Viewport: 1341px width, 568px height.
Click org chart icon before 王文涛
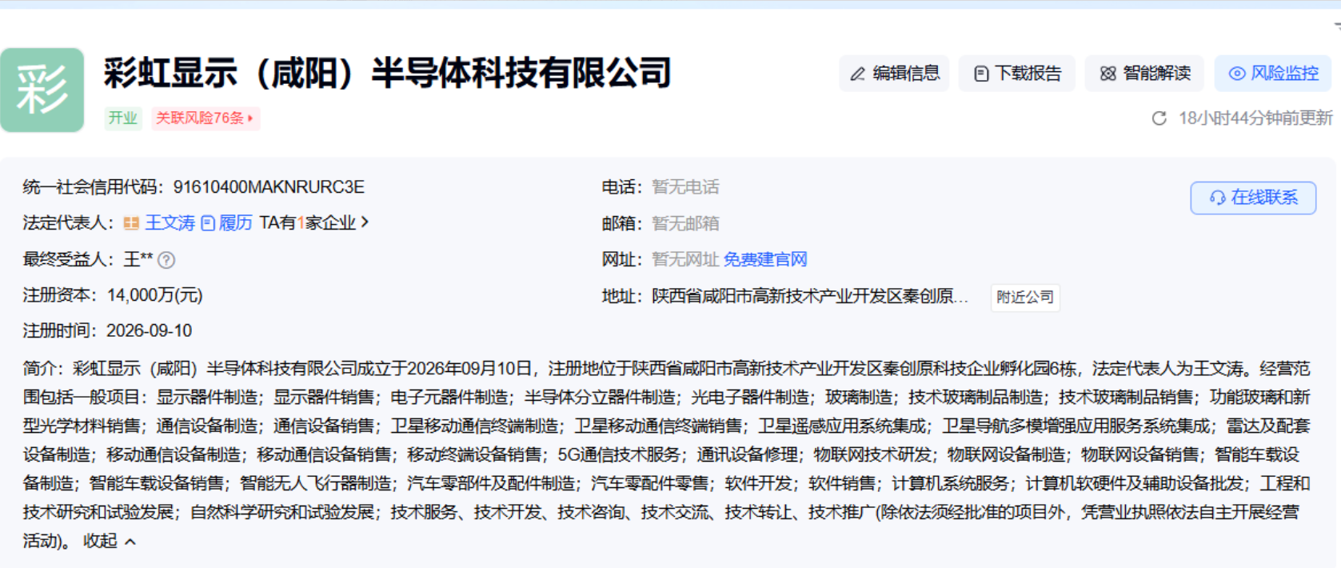click(131, 223)
